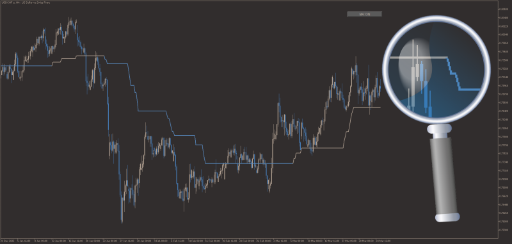Click the 21 Dec 2025 time axis label
Image resolution: width=512 pixels, height=244 pixels.
pyautogui.click(x=6, y=241)
